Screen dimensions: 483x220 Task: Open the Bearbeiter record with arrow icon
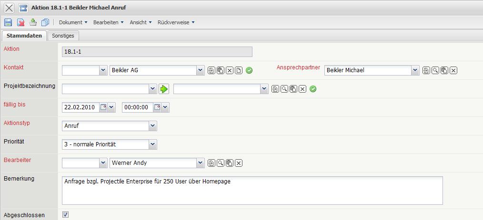(x=211, y=163)
